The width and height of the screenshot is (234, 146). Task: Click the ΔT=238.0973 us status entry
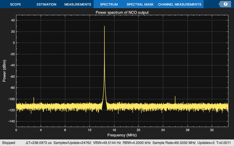(x=39, y=143)
